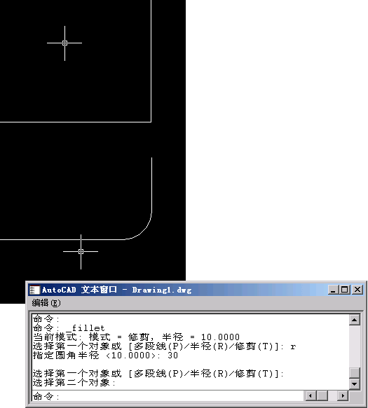Click the horizontal scrollbar left arrow

pyautogui.click(x=310, y=396)
